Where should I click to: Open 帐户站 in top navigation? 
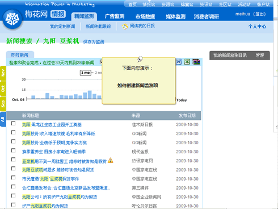(263, 5)
